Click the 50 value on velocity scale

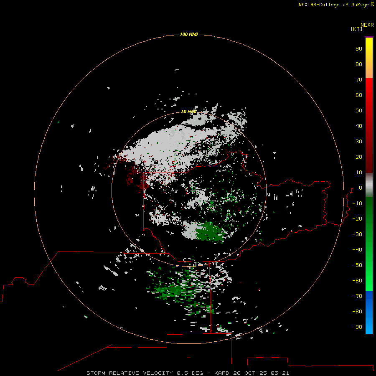click(x=359, y=111)
